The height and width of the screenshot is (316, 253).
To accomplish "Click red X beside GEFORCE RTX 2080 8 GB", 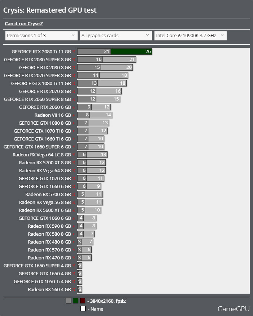I will [x=74, y=68].
